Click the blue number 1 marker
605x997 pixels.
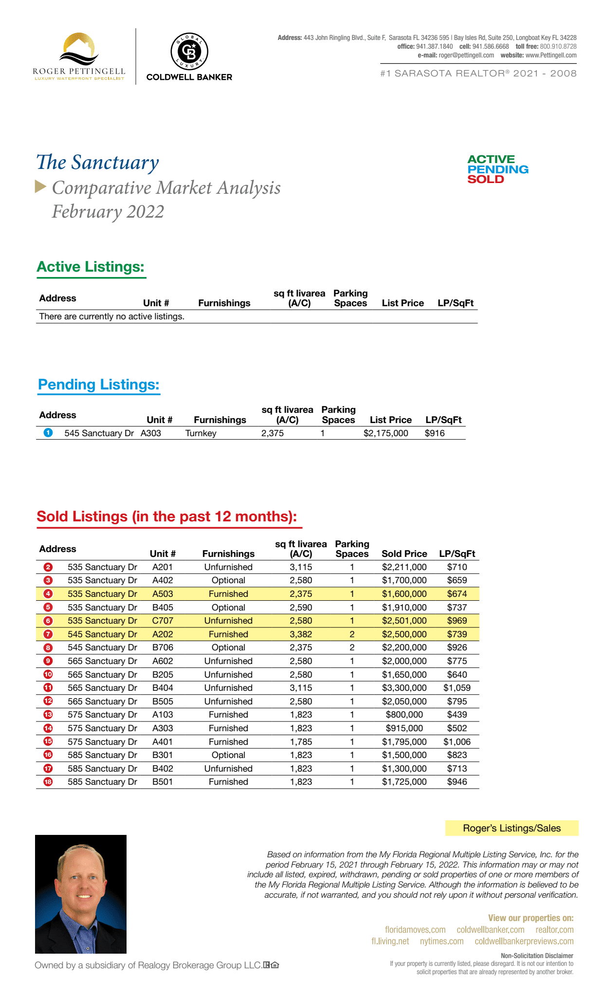pyautogui.click(x=48, y=432)
